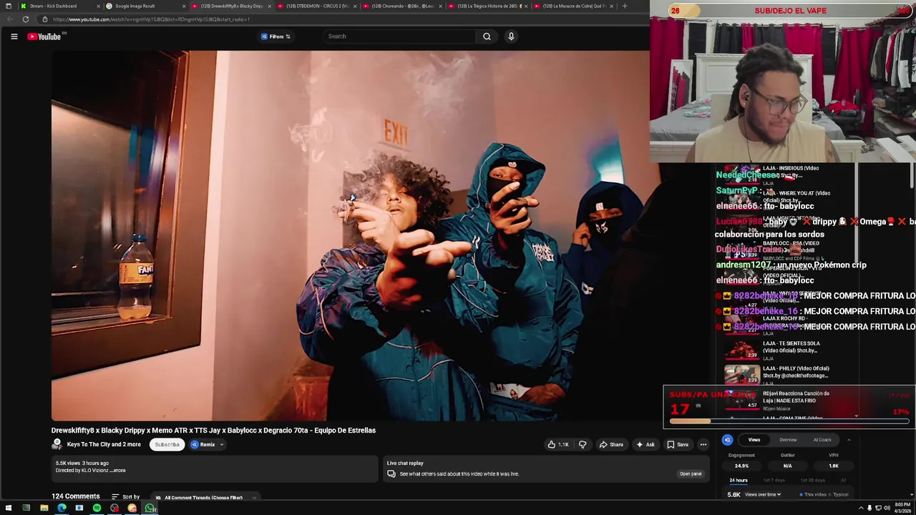This screenshot has width=916, height=515.
Task: Open Microsoft Edge from the taskbar
Action: click(62, 508)
